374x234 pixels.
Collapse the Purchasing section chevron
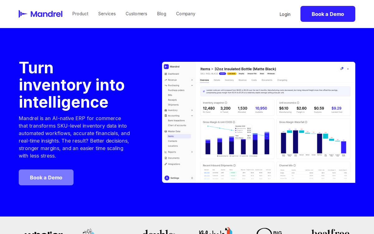[192, 85]
